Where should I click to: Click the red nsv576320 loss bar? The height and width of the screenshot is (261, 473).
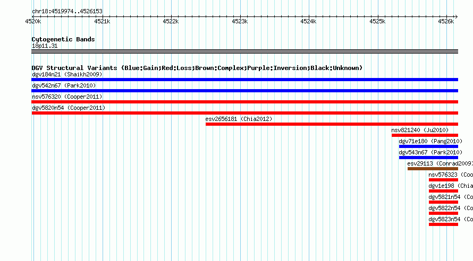coord(244,102)
